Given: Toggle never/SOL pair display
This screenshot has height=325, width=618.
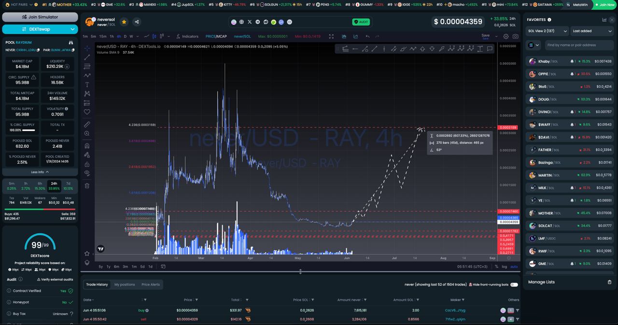Looking at the screenshot, I should (242, 37).
